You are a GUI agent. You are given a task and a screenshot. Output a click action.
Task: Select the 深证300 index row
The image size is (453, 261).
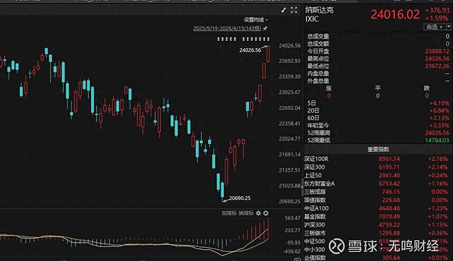point(378,167)
